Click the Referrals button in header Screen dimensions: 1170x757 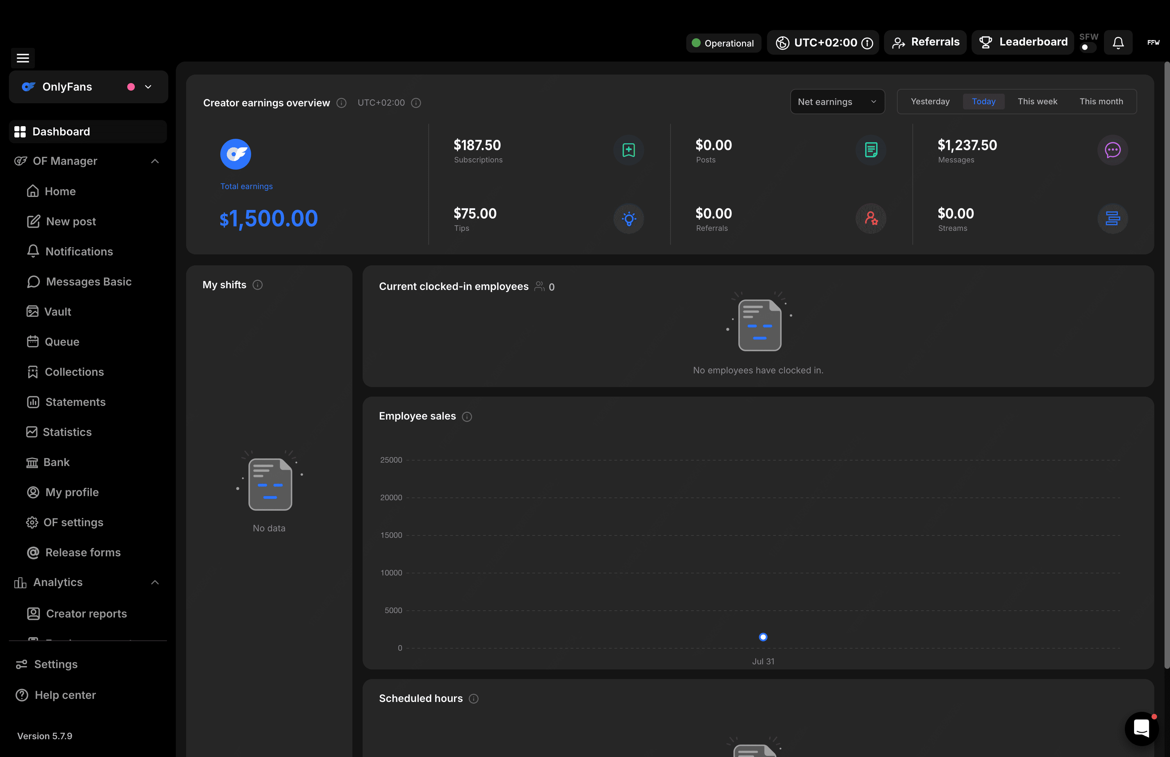925,43
